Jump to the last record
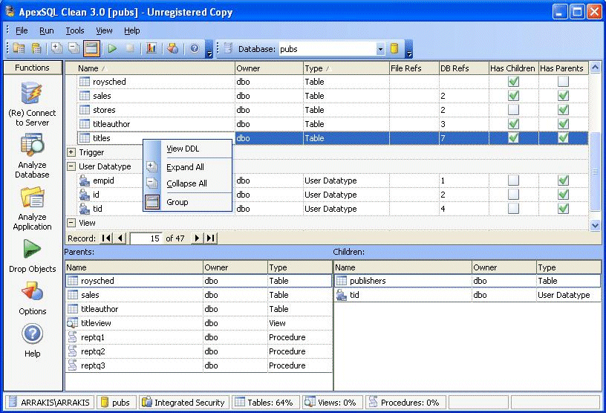 click(211, 238)
